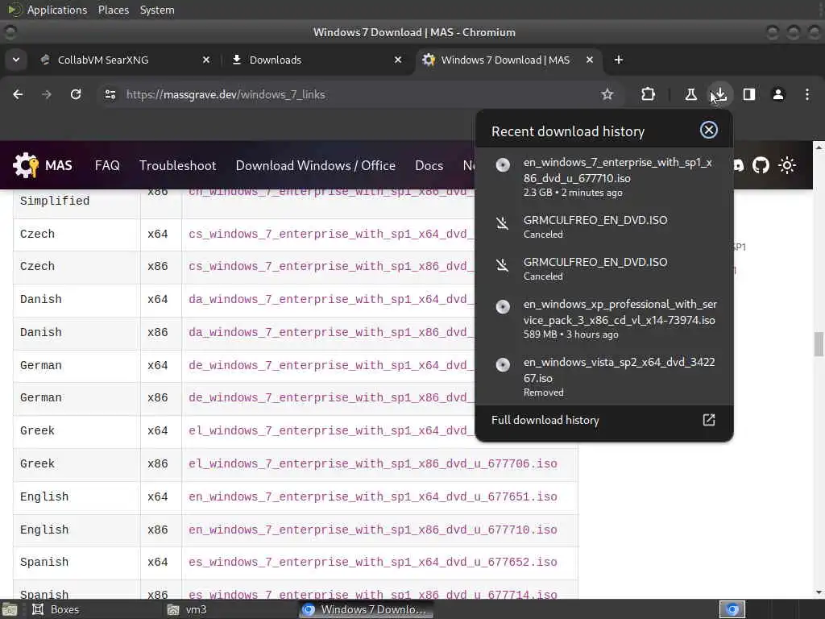825x619 pixels.
Task: Click the scrollbar down arrow
Action: (819, 592)
